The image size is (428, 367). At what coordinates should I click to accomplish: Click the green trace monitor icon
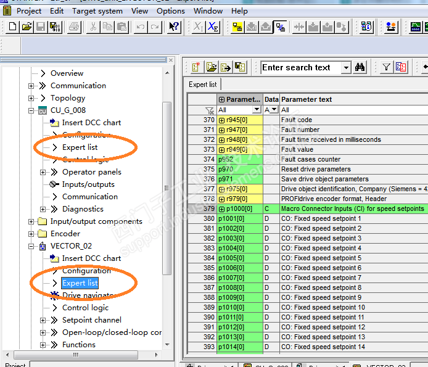416,27
